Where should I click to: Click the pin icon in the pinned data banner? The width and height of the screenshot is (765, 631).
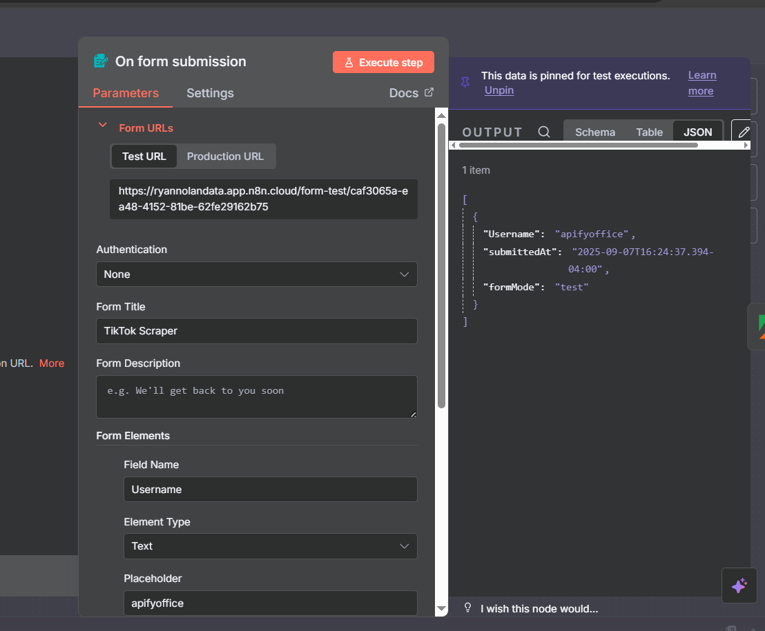click(465, 83)
